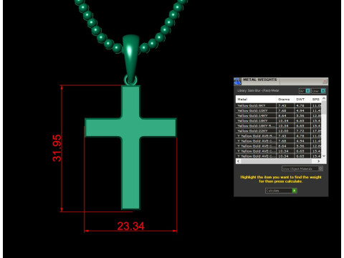Select the Yellow Gold 22KY row

[x=279, y=130]
